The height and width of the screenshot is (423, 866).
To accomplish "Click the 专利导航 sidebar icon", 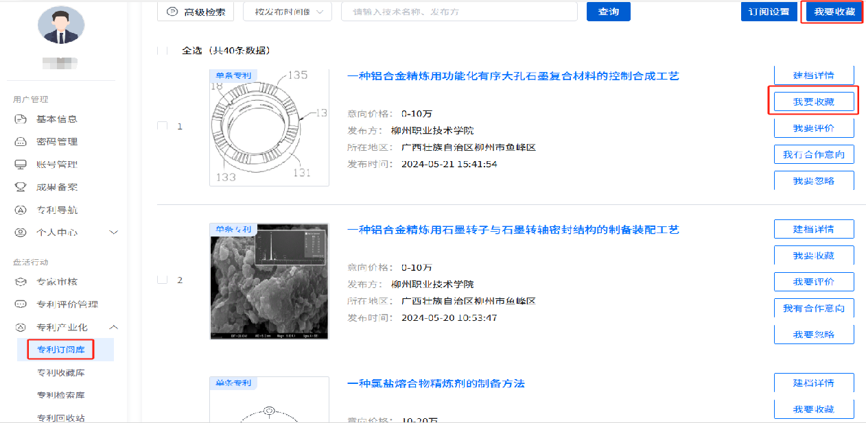I will (21, 210).
